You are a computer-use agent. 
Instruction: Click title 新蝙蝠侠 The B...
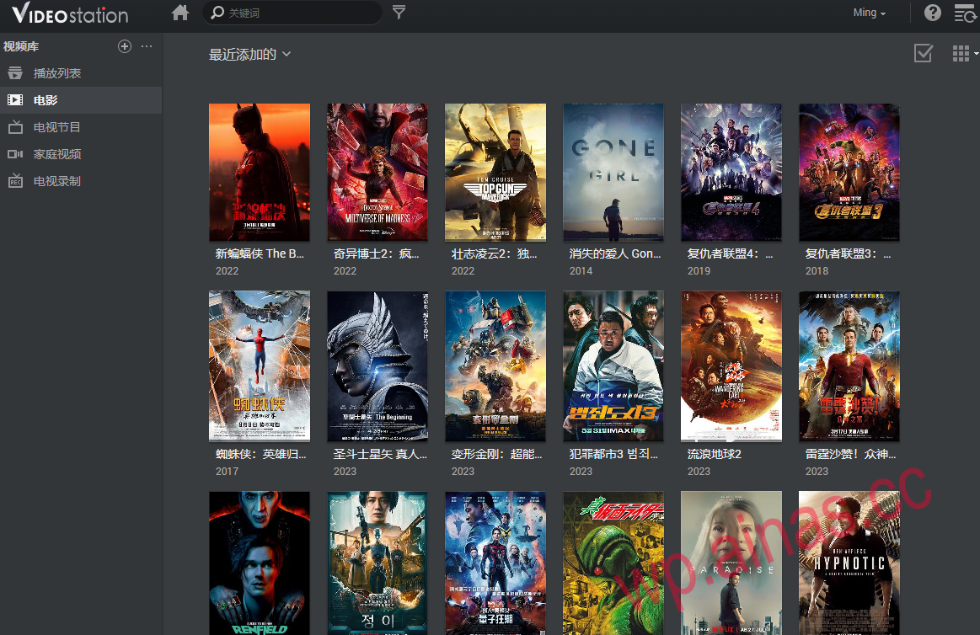[260, 253]
